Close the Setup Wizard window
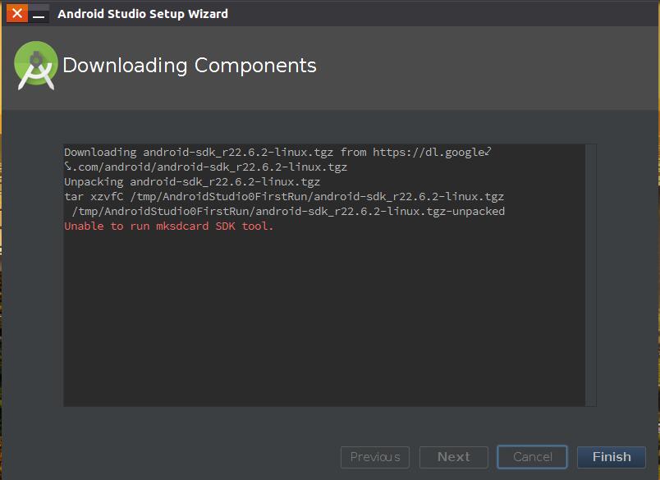 click(16, 14)
